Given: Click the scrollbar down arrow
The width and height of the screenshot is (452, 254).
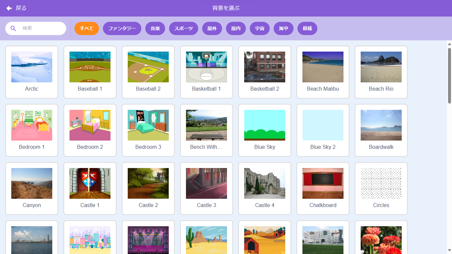Looking at the screenshot, I should pos(449,250).
